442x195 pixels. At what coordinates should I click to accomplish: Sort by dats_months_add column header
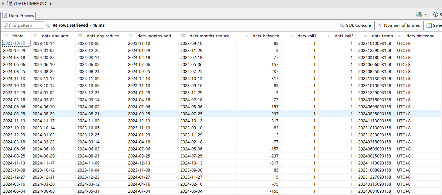tap(154, 36)
